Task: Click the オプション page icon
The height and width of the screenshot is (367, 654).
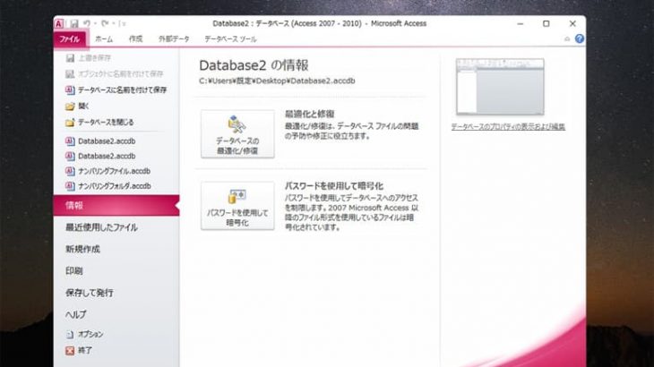Action: (70, 334)
